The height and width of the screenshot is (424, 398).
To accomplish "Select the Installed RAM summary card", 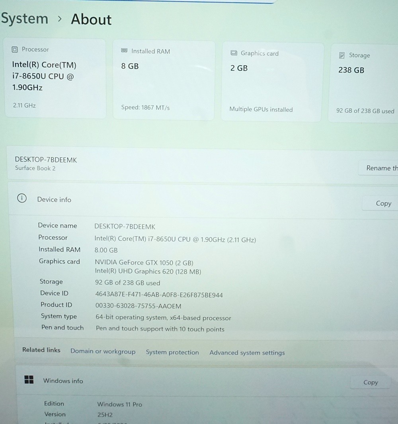I will coord(164,80).
